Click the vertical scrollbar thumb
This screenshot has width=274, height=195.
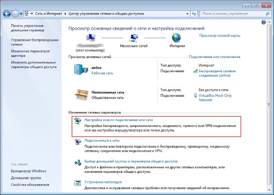269,104
